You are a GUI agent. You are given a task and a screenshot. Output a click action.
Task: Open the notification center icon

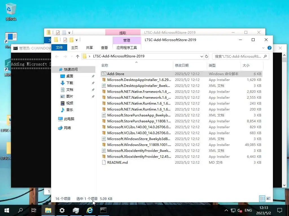[280, 210]
